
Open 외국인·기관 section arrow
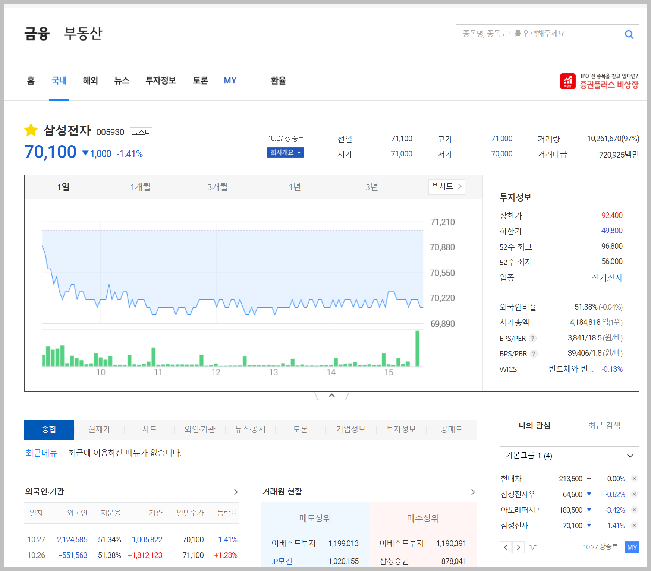tap(236, 492)
